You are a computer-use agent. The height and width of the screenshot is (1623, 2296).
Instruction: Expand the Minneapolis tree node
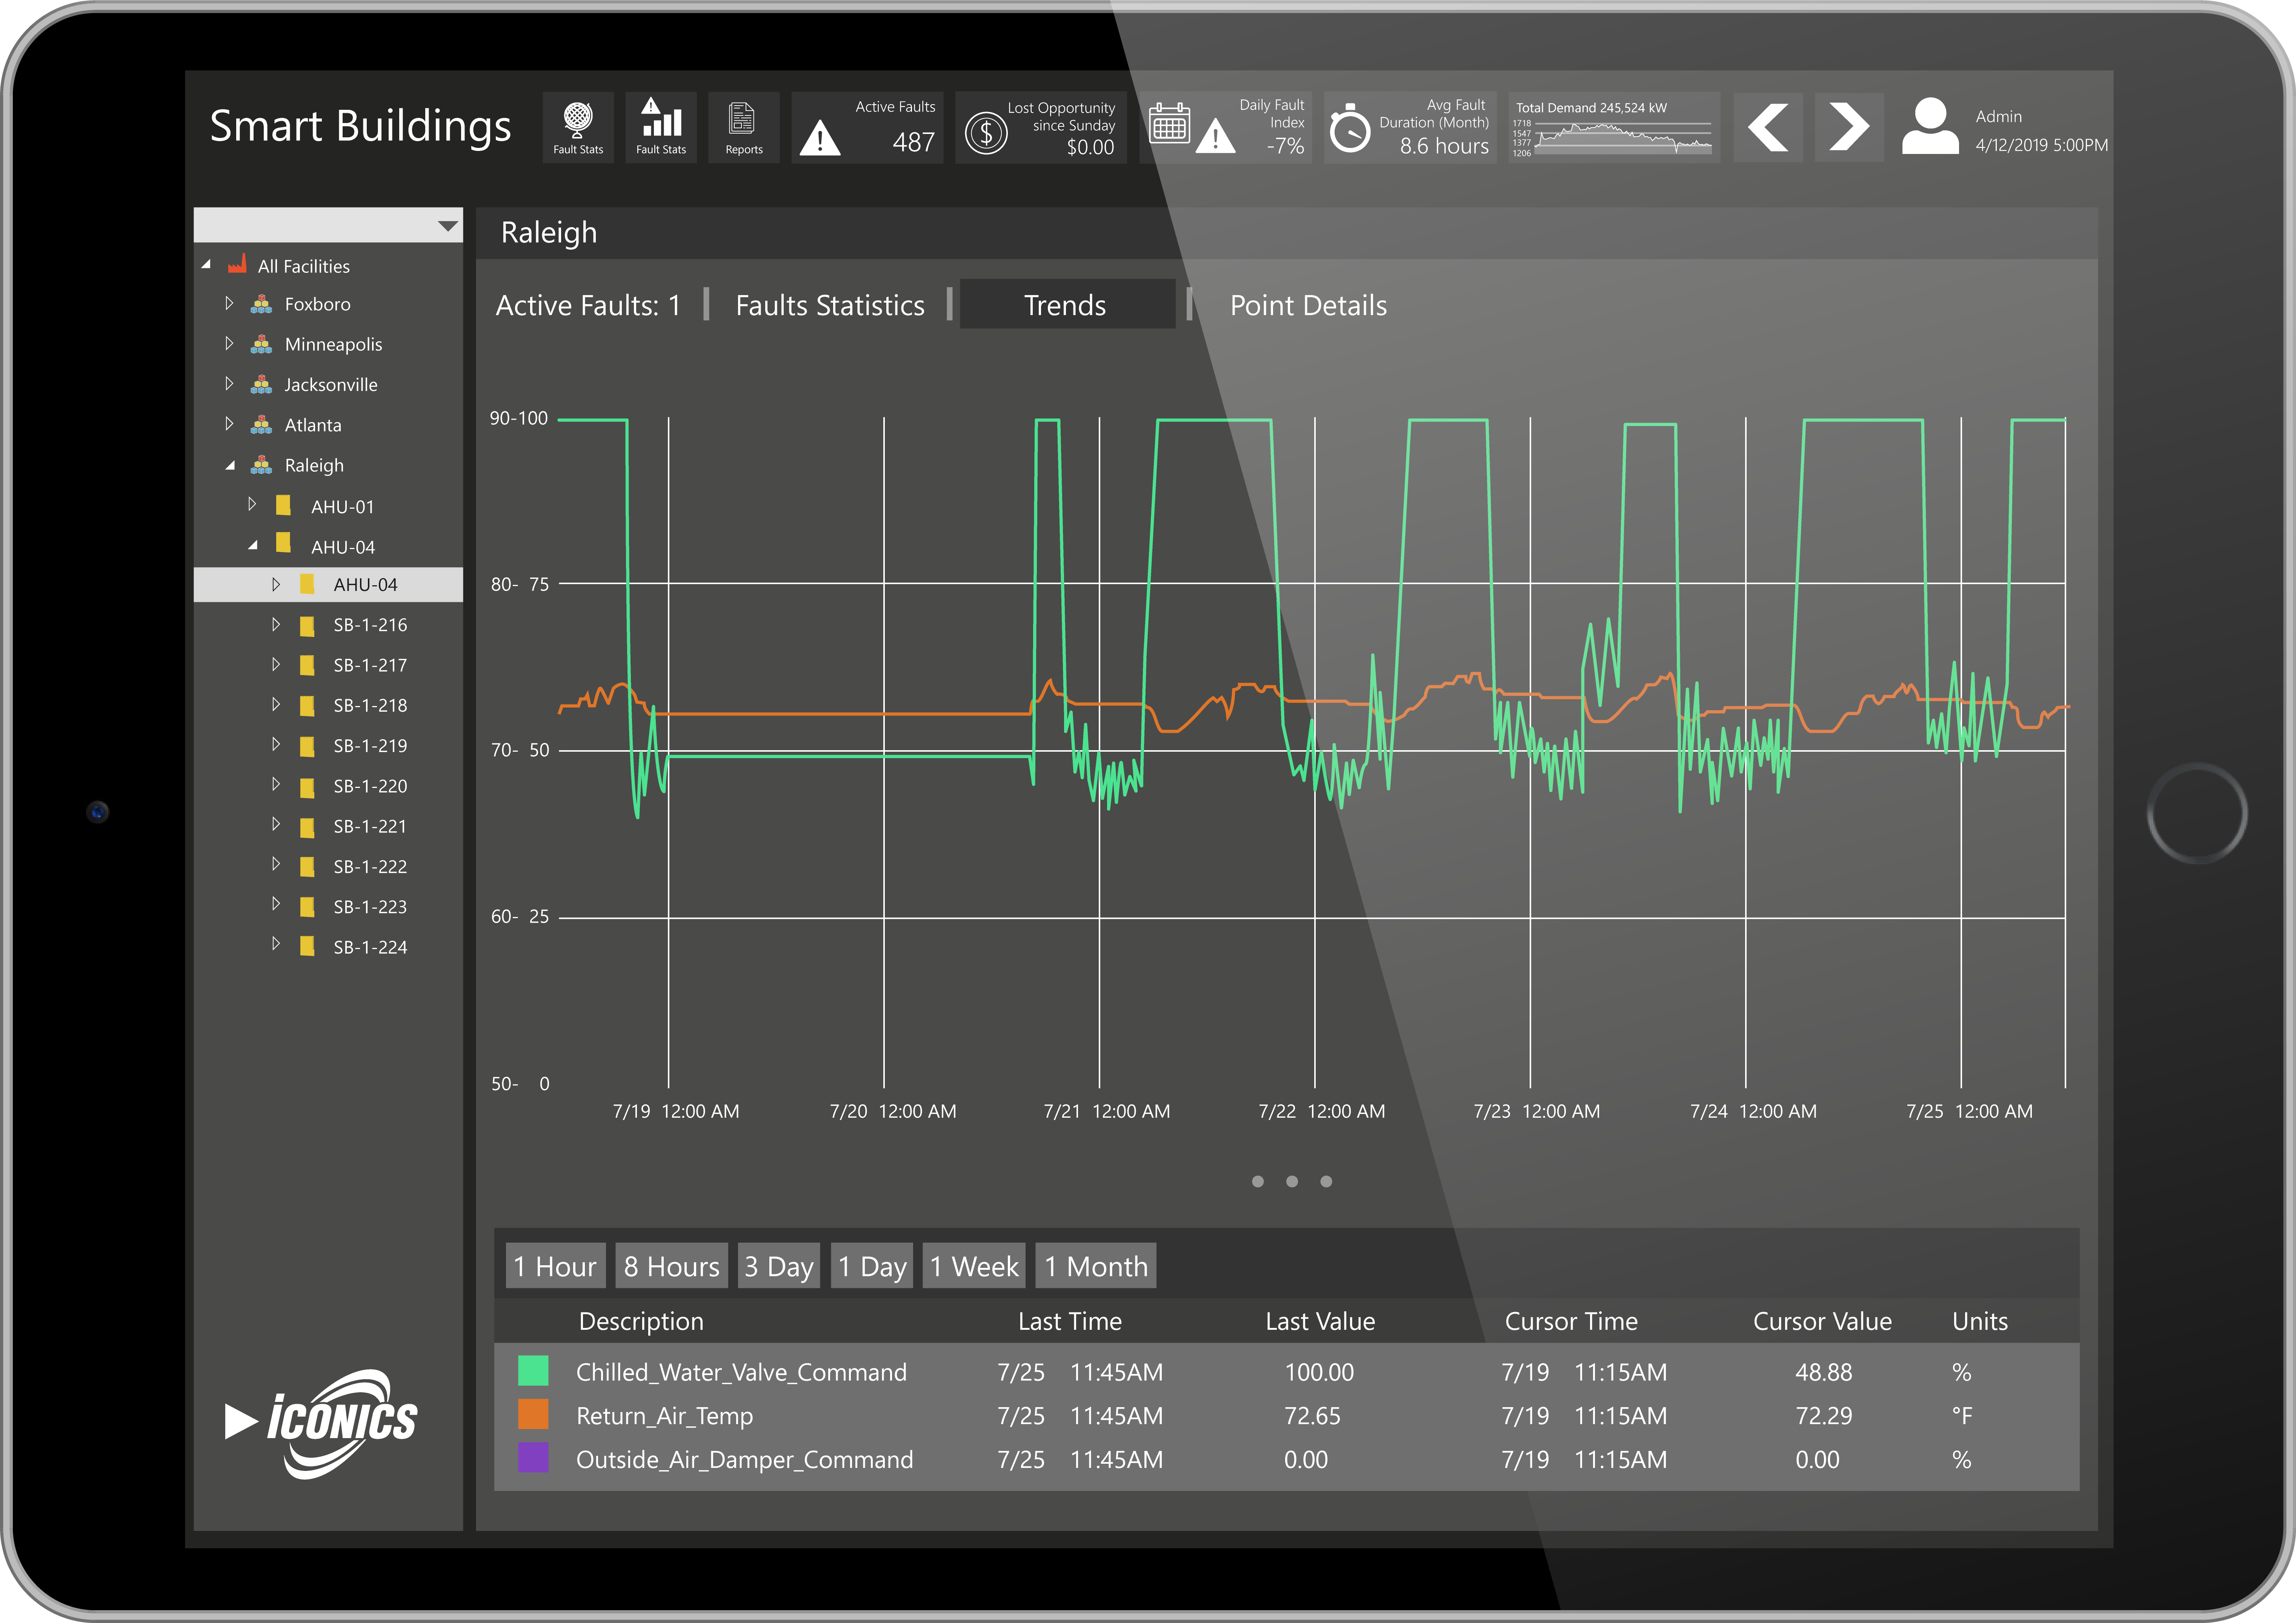click(x=229, y=343)
